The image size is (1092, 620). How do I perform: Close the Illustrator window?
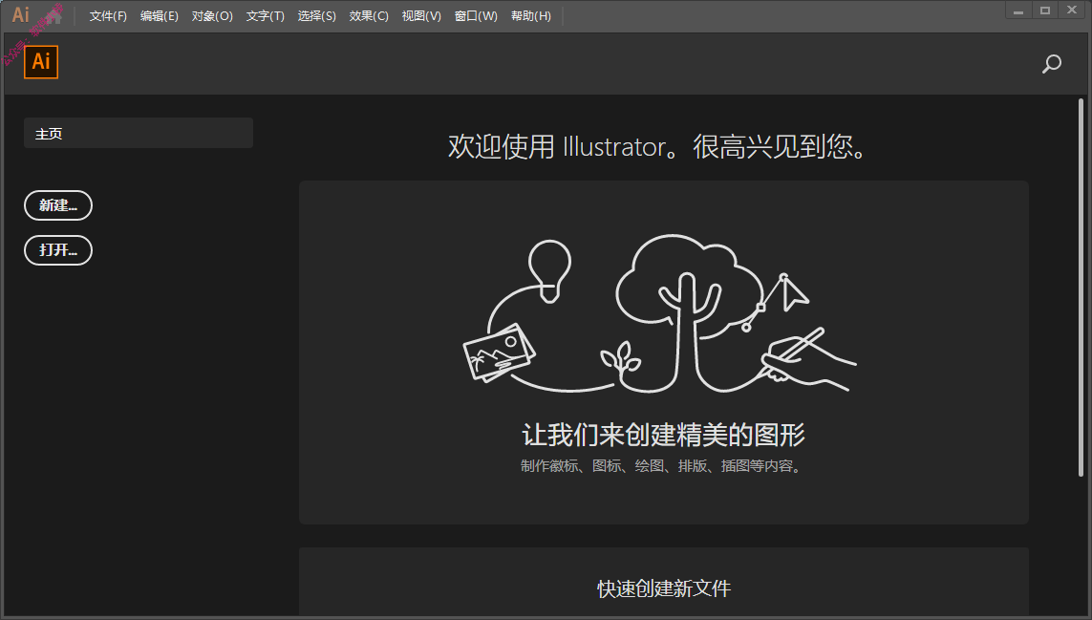click(x=1072, y=11)
